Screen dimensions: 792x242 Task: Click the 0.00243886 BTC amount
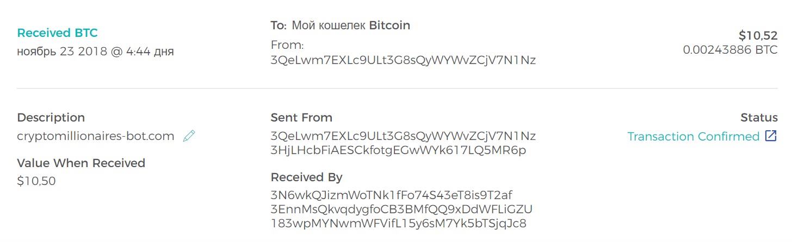(x=730, y=50)
